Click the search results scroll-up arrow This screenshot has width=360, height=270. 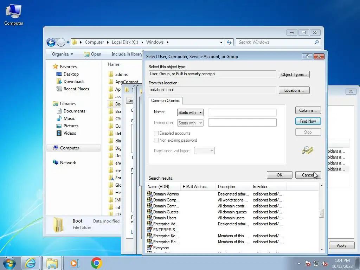[321, 186]
